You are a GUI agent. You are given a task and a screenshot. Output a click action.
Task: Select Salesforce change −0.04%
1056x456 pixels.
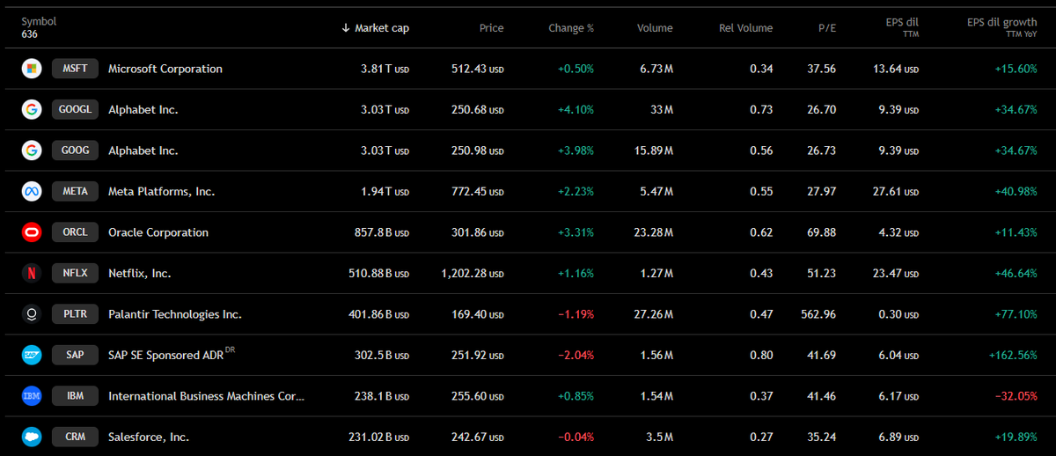[x=576, y=437]
